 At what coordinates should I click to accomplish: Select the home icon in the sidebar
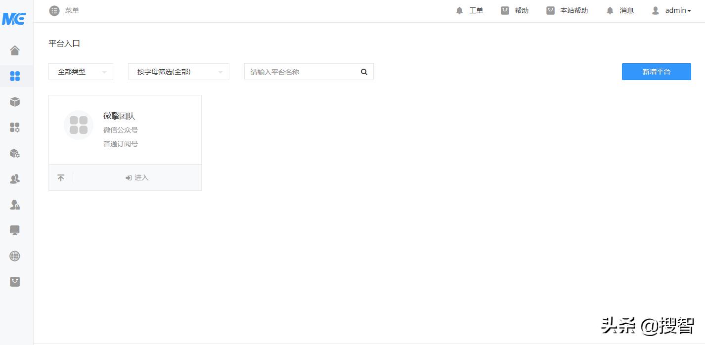coord(15,50)
